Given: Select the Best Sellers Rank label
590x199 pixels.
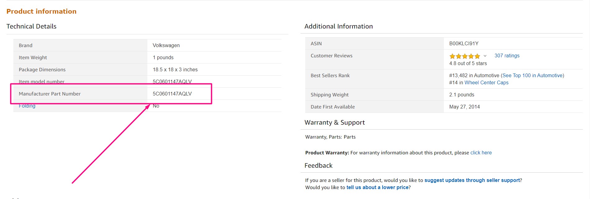Looking at the screenshot, I should [x=330, y=76].
